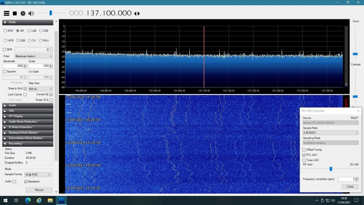
Task: Toggle Lock Carrier checkbox
Action: 25,95
